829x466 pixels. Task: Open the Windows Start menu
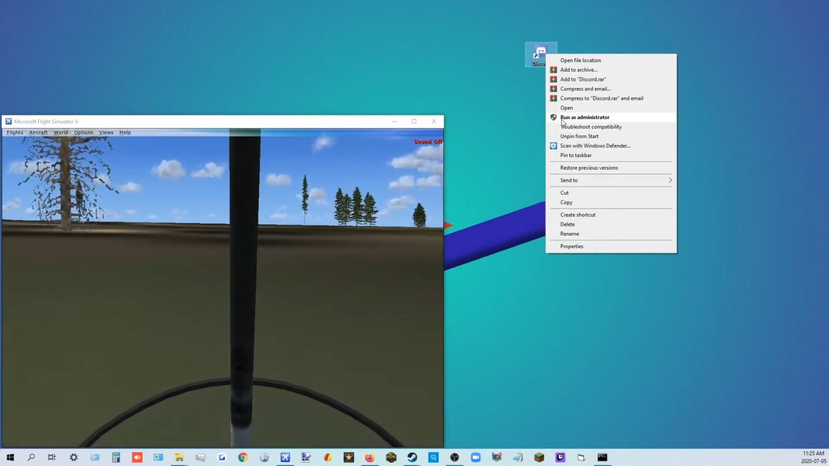[x=10, y=457]
